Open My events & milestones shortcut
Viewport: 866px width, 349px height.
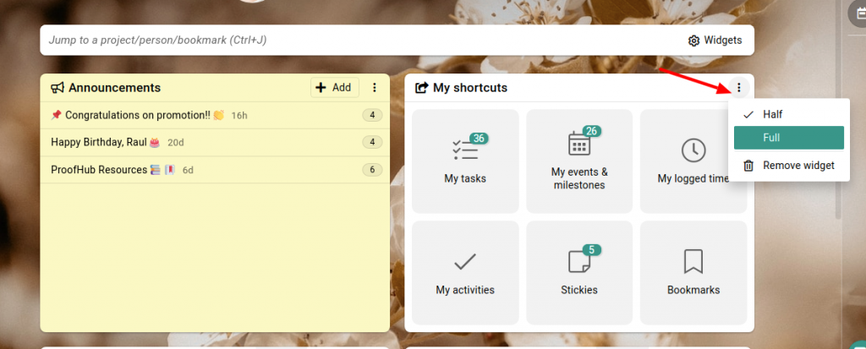point(578,161)
